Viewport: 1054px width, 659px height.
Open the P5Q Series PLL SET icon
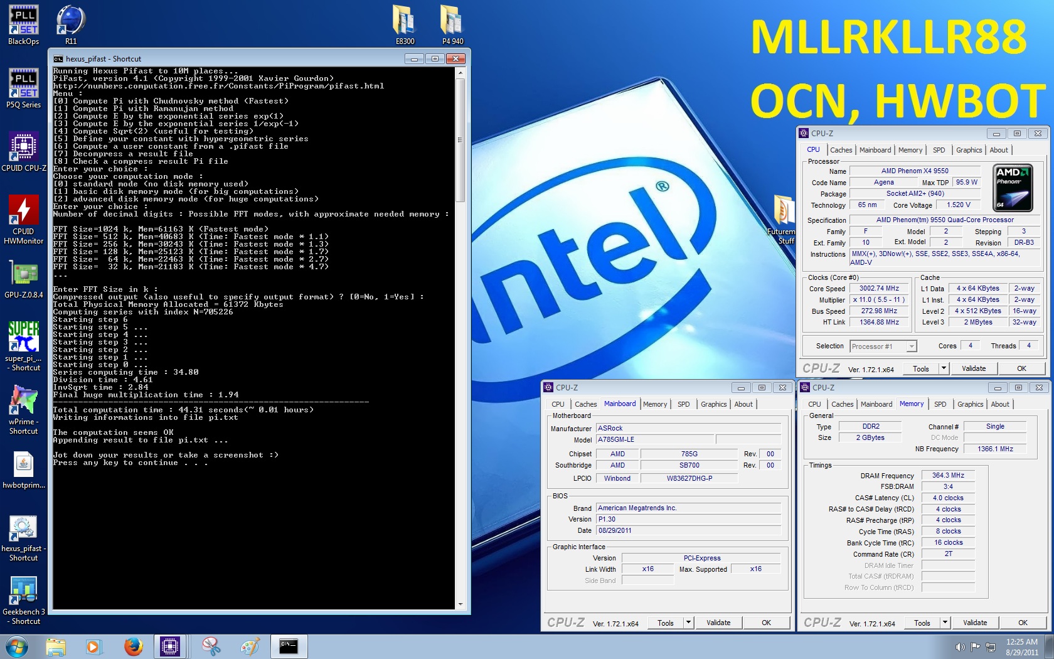(23, 88)
